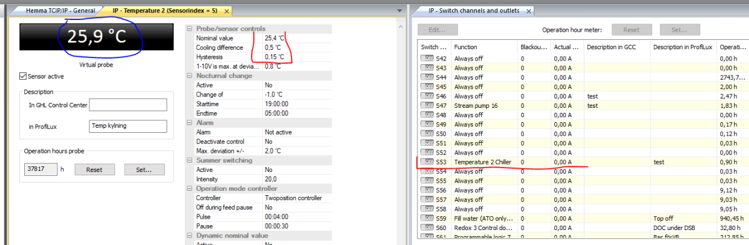
Task: Select the Starttime 19:00:00 value
Action: pos(296,104)
